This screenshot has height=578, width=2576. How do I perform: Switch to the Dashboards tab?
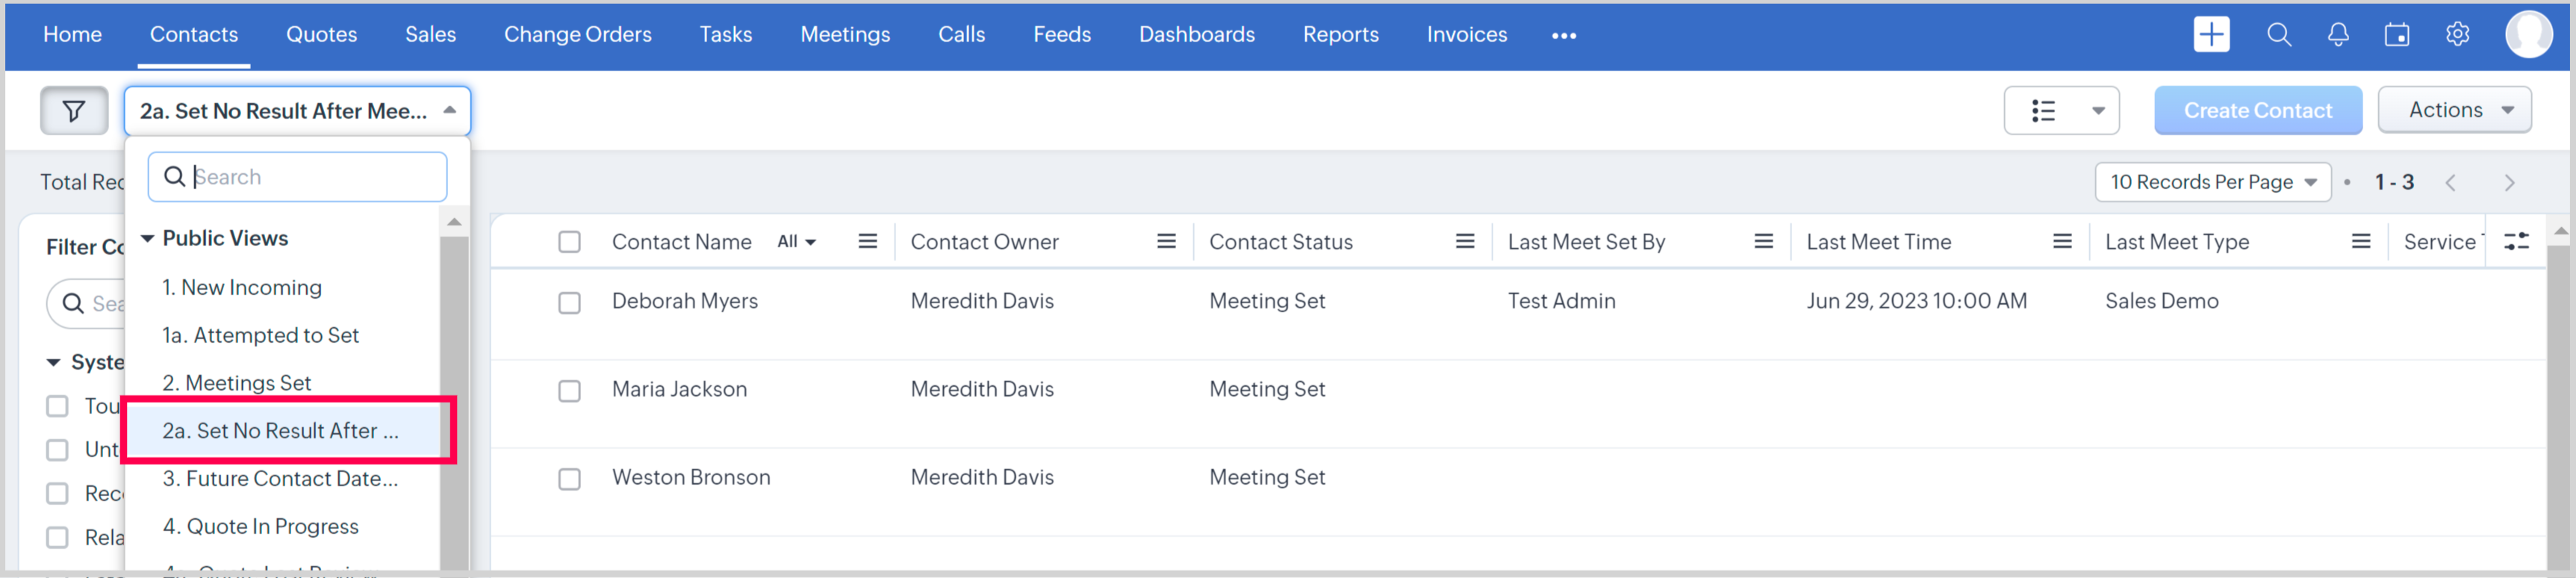coord(1196,35)
